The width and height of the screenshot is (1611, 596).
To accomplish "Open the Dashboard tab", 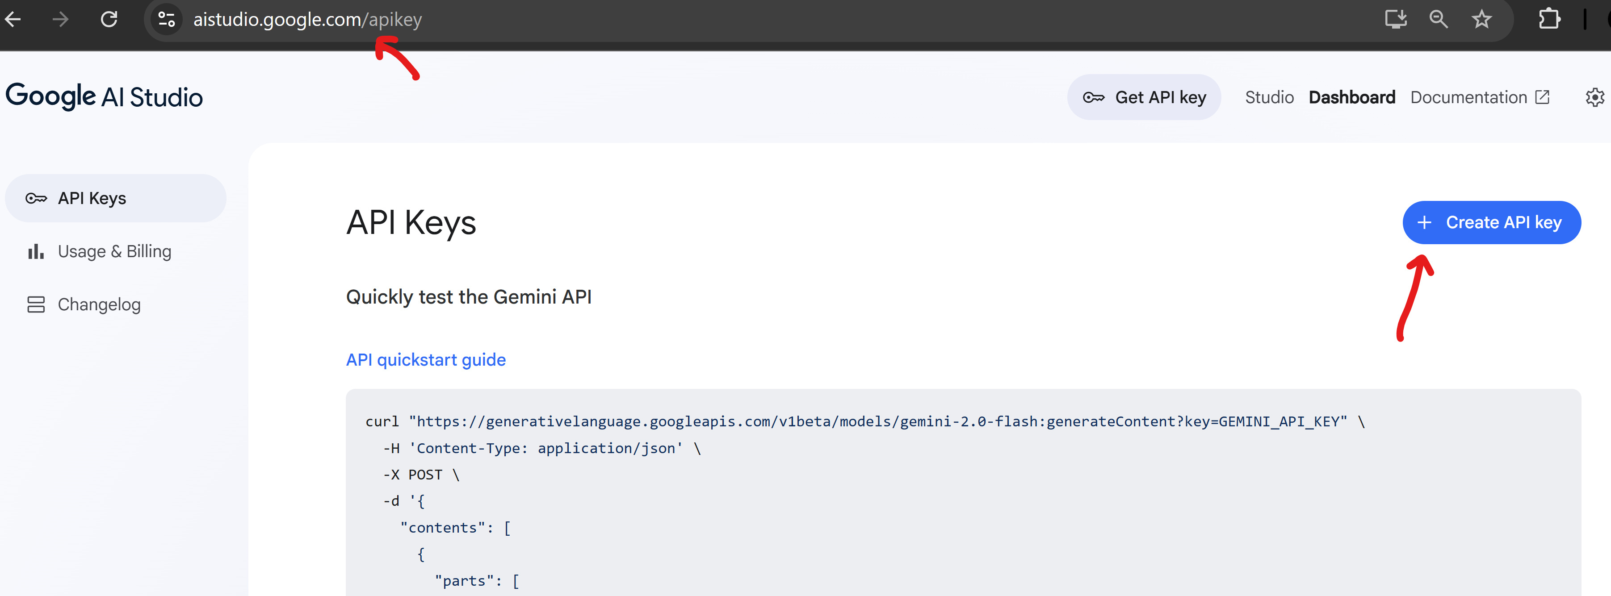I will [1351, 97].
